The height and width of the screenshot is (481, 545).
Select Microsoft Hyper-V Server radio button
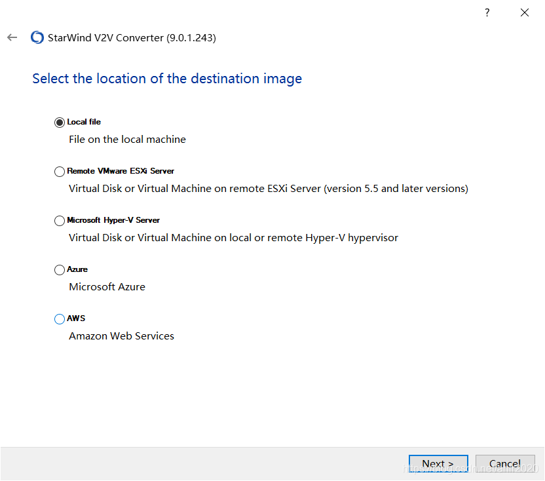(60, 220)
